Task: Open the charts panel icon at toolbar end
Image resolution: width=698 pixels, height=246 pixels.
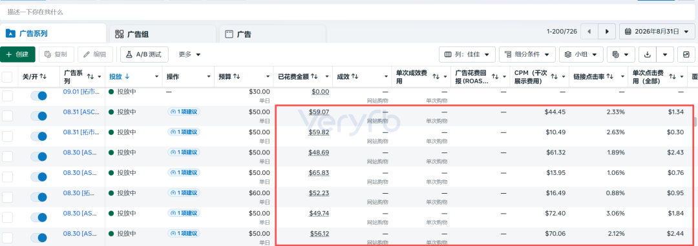Action: pos(686,54)
